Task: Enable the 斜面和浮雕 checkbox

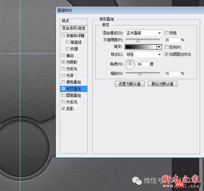Action: point(63,35)
